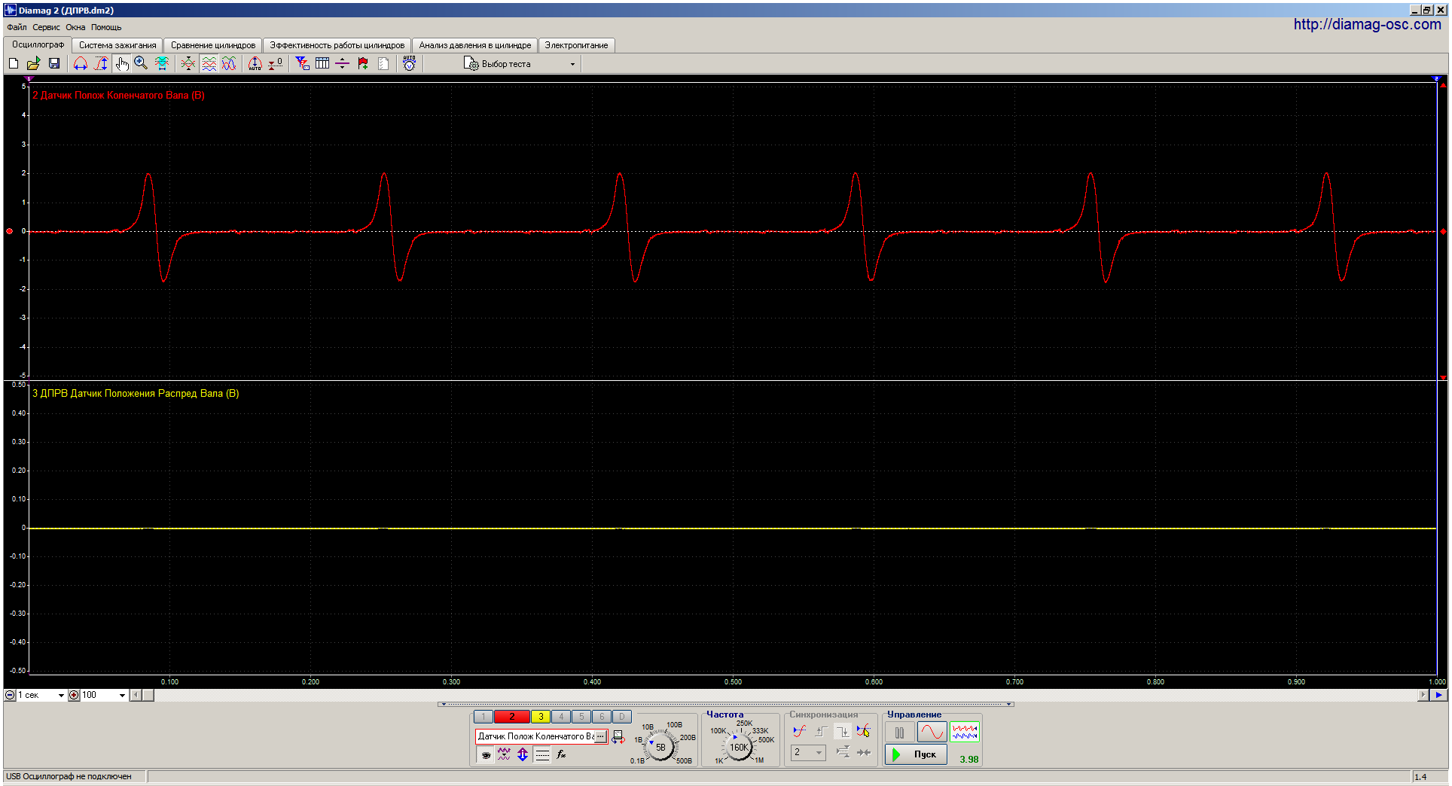Open an oscillogram file with folder icon

click(x=34, y=64)
